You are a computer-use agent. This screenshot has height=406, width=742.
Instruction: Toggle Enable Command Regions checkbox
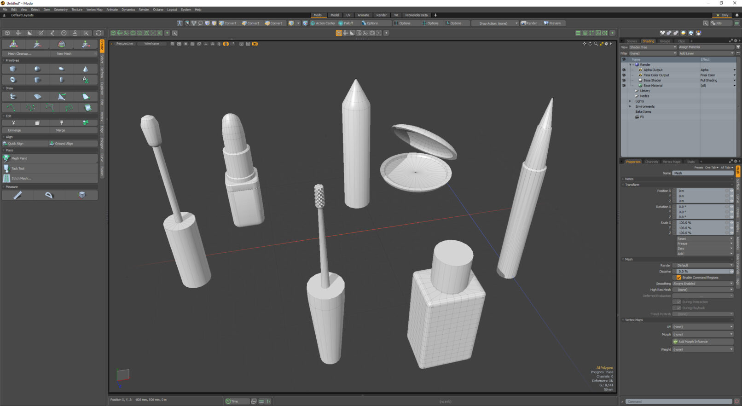click(679, 278)
